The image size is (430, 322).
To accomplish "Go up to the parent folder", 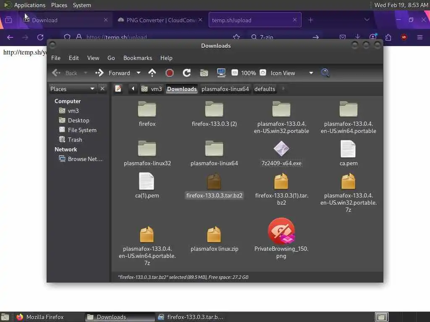I will pyautogui.click(x=152, y=73).
